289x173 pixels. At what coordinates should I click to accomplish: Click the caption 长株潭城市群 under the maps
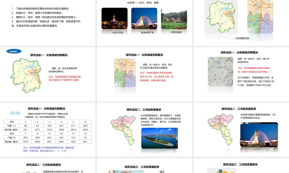coord(242,38)
